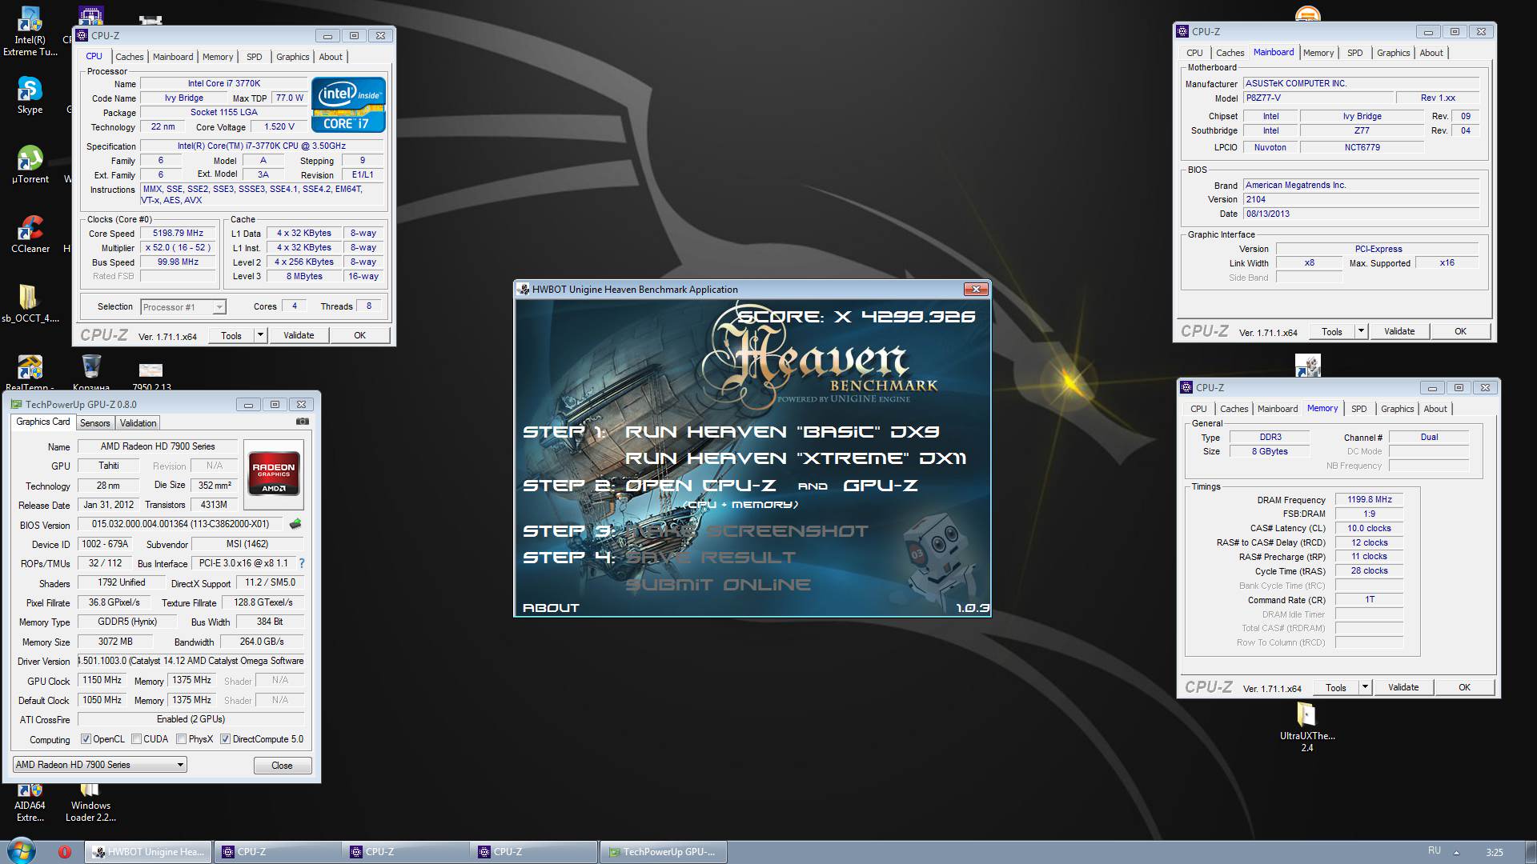Select SPD tab in the Mainboard CPU-Z window
This screenshot has height=864, width=1537.
coord(1354,53)
